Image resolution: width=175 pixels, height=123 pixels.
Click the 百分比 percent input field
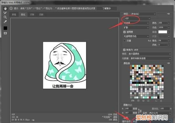165,108
